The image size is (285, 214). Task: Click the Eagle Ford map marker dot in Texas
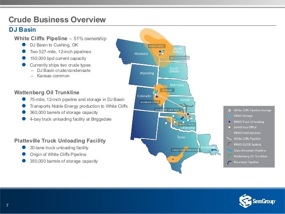tap(173, 159)
